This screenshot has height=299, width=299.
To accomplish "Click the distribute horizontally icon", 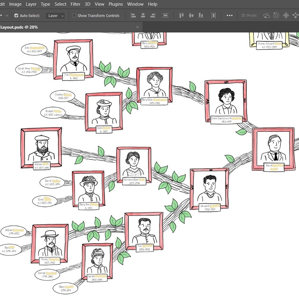I will coord(214,15).
